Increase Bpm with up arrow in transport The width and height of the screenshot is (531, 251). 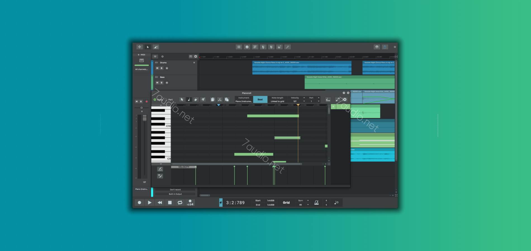[x=308, y=200]
